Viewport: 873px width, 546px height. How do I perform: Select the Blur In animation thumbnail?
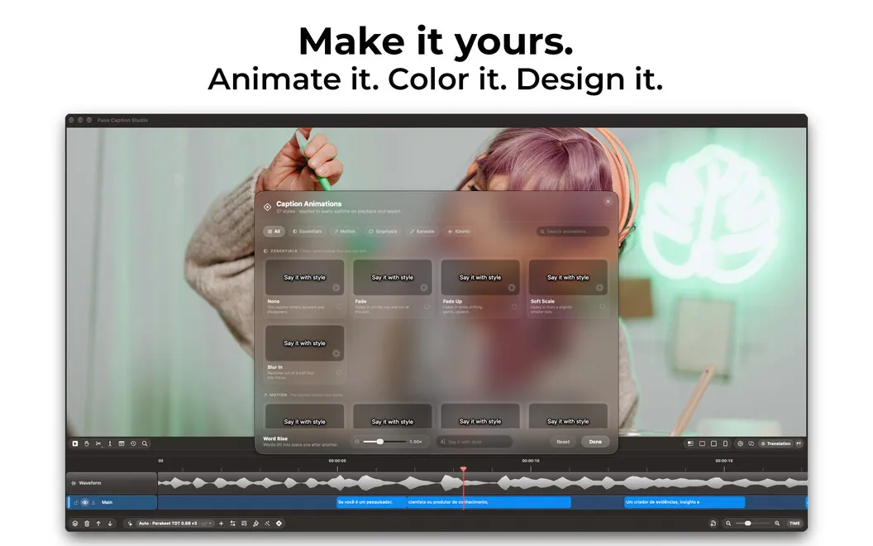(304, 343)
